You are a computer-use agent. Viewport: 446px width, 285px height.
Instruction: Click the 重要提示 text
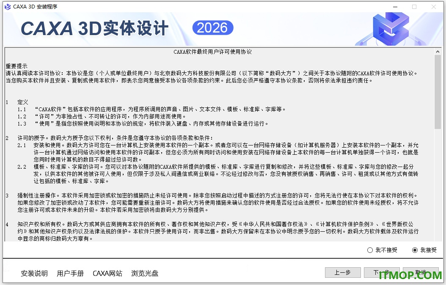(x=17, y=66)
